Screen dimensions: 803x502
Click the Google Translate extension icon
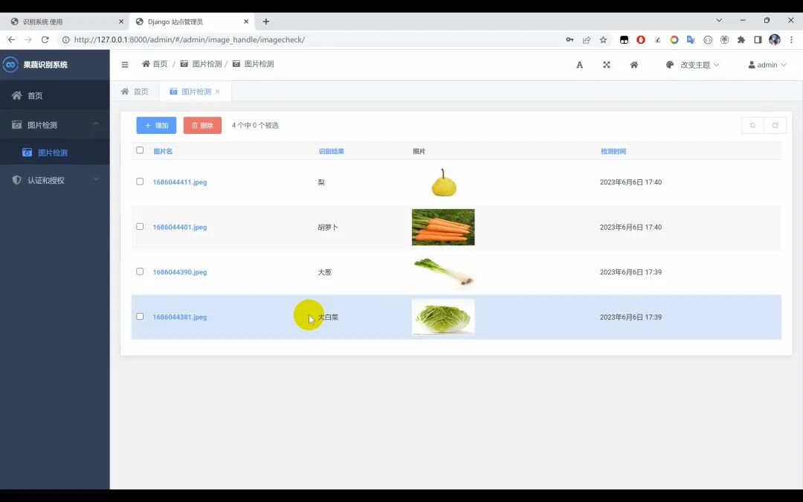(691, 39)
